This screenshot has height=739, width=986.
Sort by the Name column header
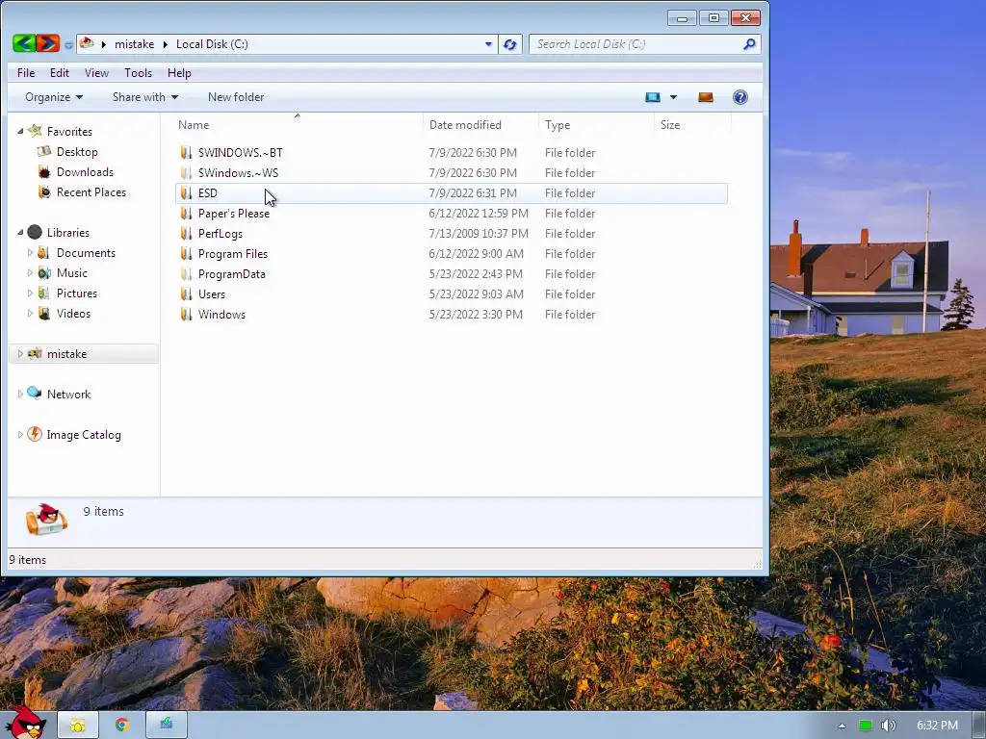click(x=298, y=124)
